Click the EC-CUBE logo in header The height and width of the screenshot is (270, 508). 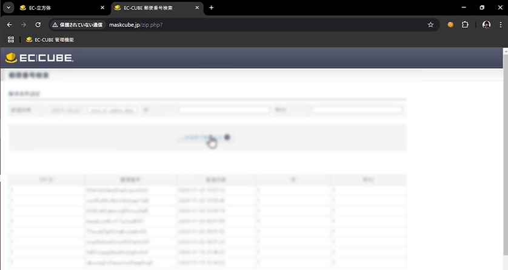tap(39, 58)
